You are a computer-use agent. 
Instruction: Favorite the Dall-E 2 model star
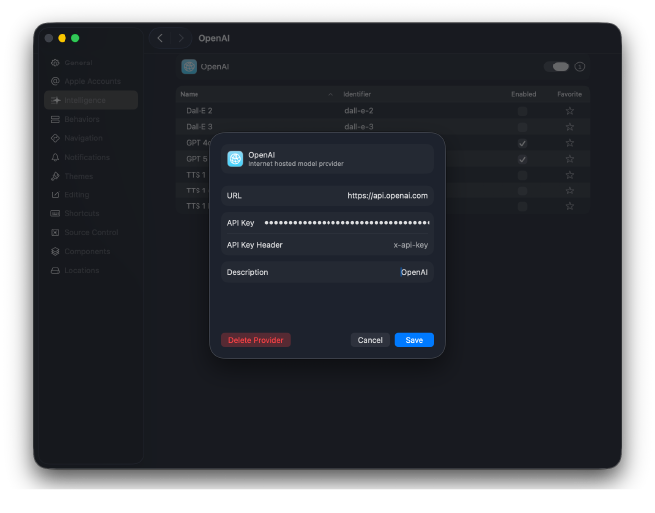point(569,111)
